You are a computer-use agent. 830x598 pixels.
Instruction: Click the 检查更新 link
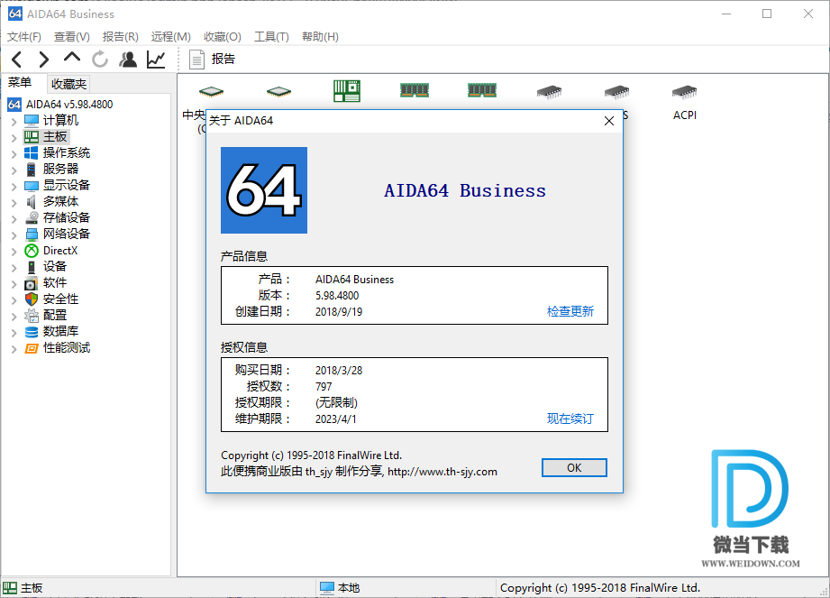(x=570, y=311)
